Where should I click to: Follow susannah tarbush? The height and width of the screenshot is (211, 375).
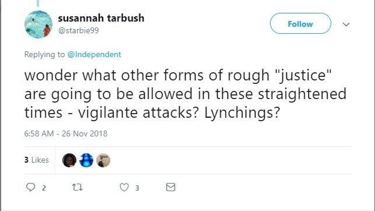pos(300,23)
